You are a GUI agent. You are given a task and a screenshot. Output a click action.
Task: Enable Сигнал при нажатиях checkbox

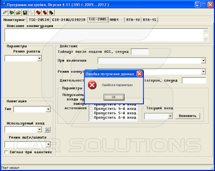click(6, 152)
